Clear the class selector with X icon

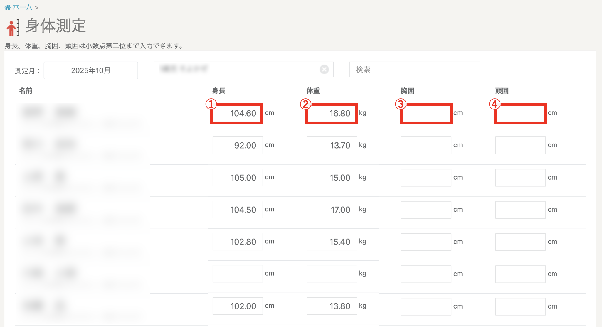tap(324, 70)
